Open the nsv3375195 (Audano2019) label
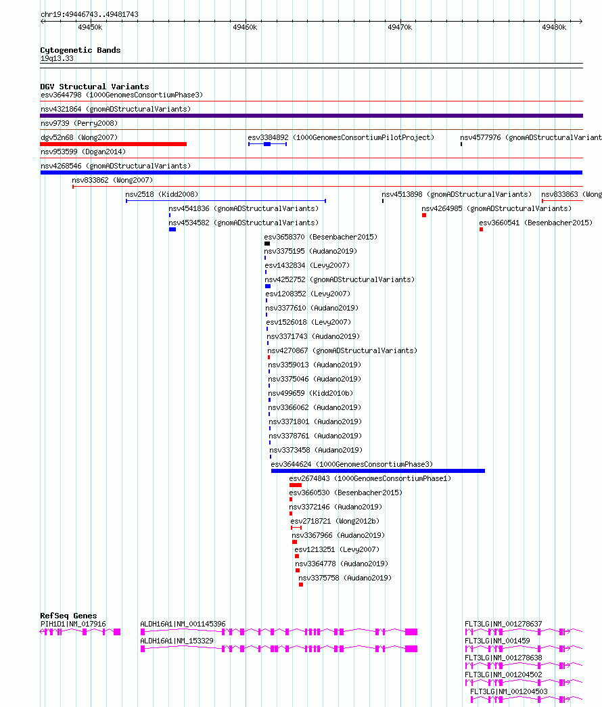Viewport: 602px width, 707px height. [x=310, y=251]
